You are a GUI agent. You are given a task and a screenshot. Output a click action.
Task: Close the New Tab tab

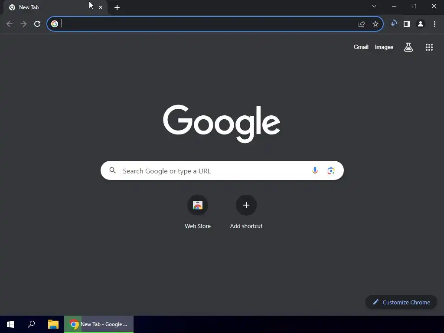pos(101,7)
